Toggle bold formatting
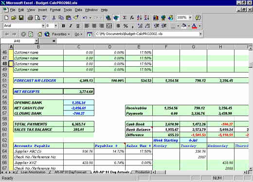The image size is (253, 182). [63, 26]
